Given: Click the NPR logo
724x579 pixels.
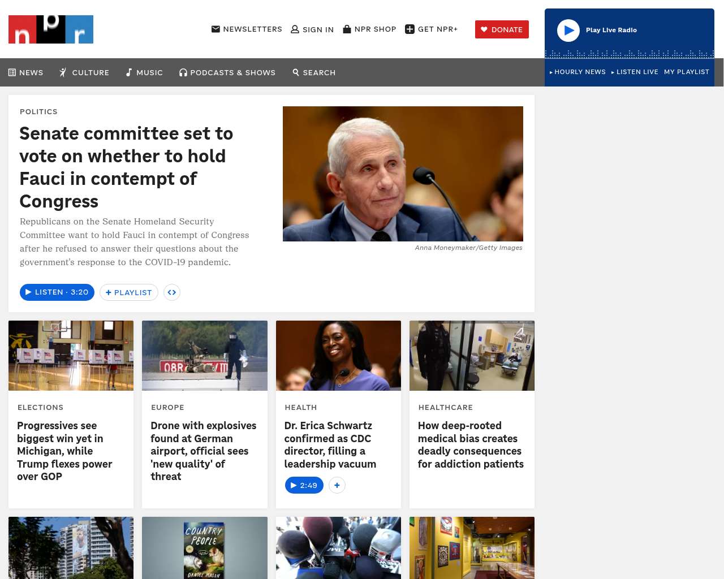Looking at the screenshot, I should 51,29.
